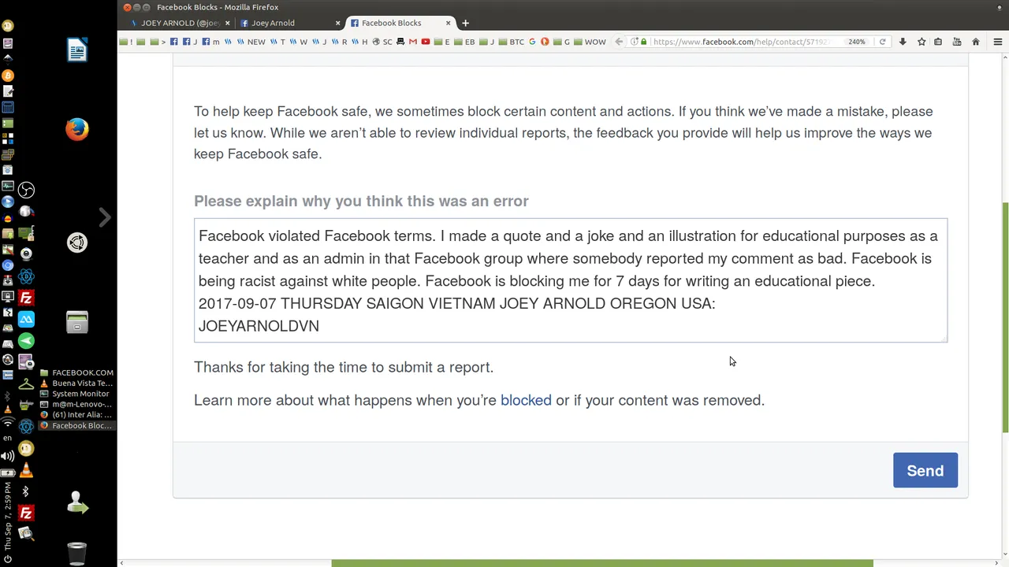Viewport: 1009px width, 567px height.
Task: Open the site security lock icon
Action: (644, 42)
